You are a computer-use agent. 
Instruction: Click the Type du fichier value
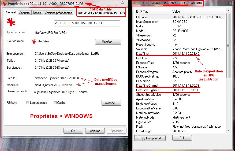click(x=51, y=33)
